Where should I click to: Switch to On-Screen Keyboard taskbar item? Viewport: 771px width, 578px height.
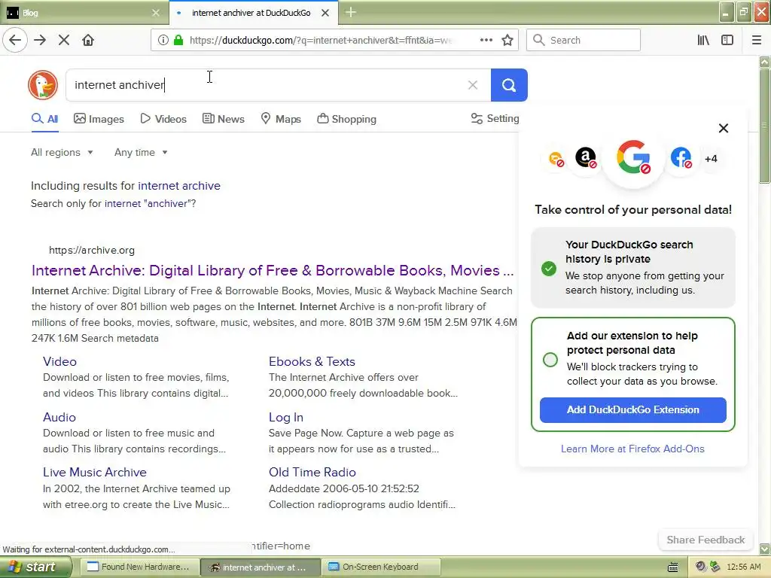point(380,567)
